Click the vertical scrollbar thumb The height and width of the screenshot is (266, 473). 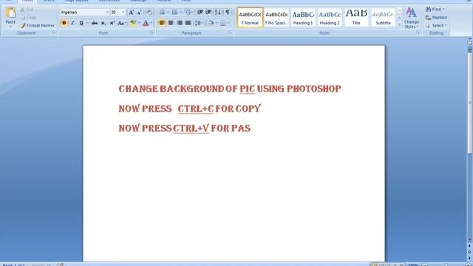tap(470, 103)
